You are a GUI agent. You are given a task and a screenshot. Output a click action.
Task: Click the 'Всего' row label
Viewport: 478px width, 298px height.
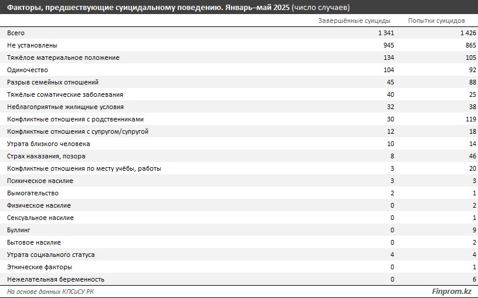(x=16, y=33)
